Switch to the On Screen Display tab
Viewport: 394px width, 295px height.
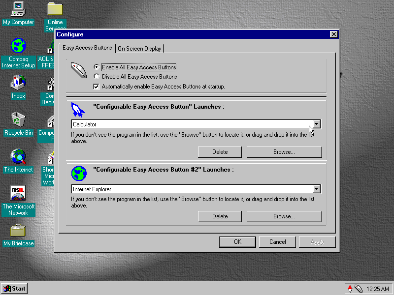[139, 49]
